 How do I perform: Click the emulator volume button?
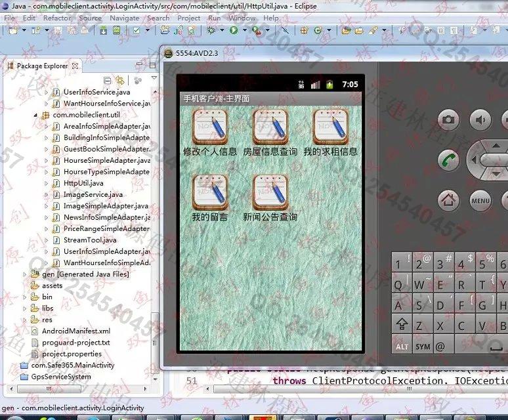481,120
